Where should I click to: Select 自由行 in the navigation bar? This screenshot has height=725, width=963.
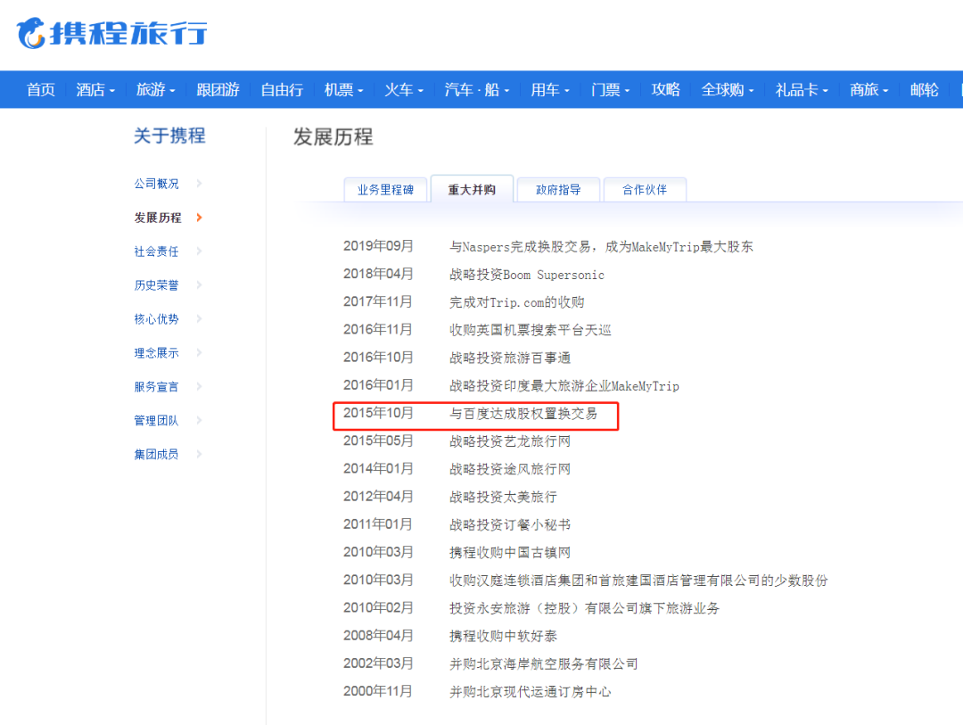click(282, 90)
